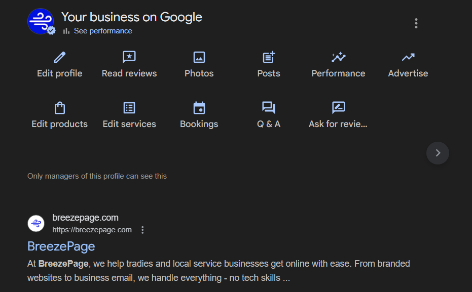The image size is (472, 292).
Task: Click the Ask for reviews icon
Action: pyautogui.click(x=338, y=108)
